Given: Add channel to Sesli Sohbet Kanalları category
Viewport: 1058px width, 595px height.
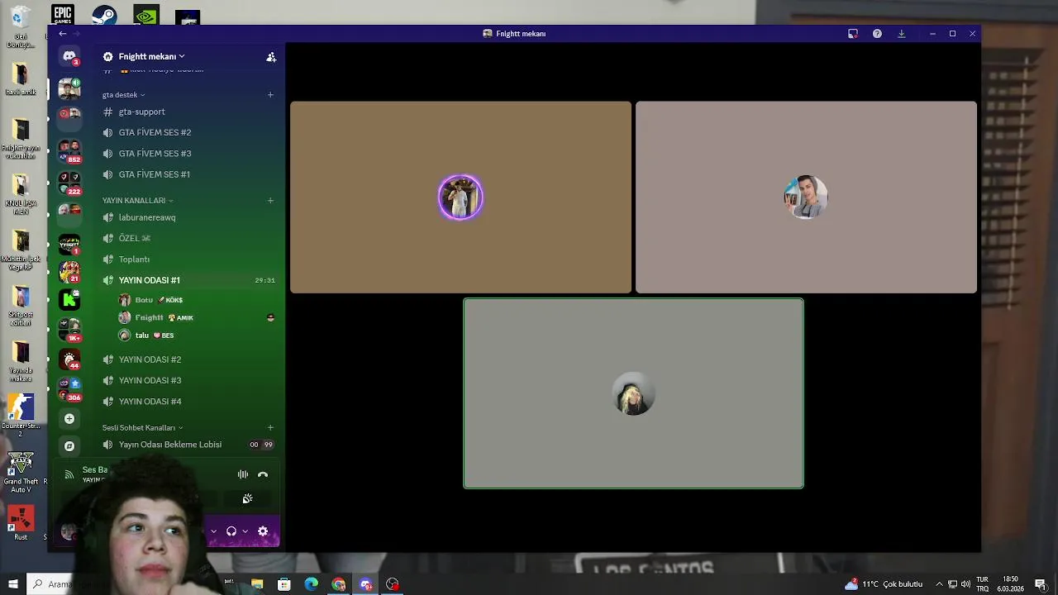Looking at the screenshot, I should pyautogui.click(x=270, y=428).
